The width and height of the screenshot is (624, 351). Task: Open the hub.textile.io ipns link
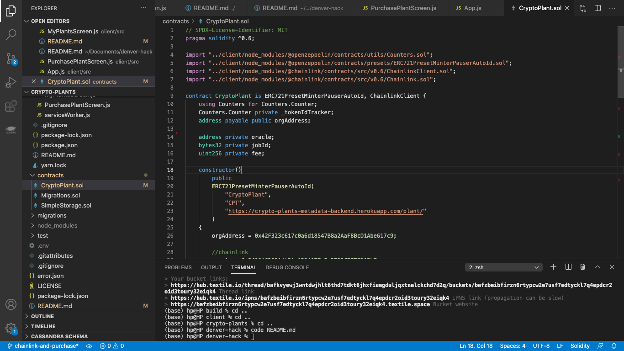tap(310, 298)
